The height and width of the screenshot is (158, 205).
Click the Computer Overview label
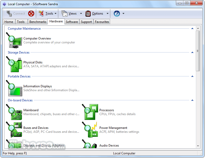coord(37,38)
